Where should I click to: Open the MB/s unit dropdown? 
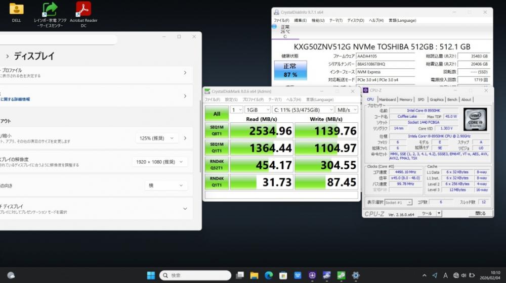point(347,110)
